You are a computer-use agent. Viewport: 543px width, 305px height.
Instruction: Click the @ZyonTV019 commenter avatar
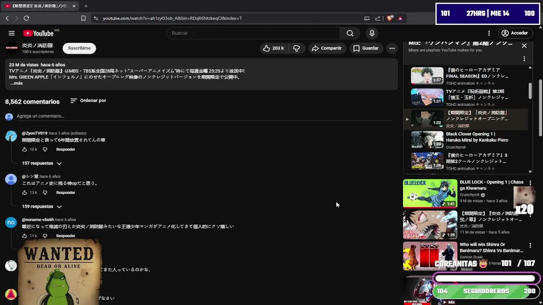click(11, 136)
